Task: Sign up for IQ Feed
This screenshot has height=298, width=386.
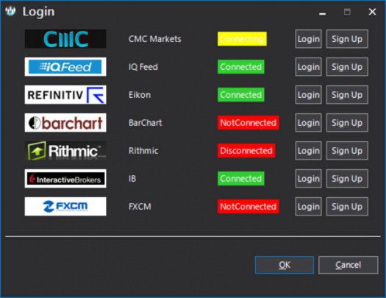Action: (347, 67)
